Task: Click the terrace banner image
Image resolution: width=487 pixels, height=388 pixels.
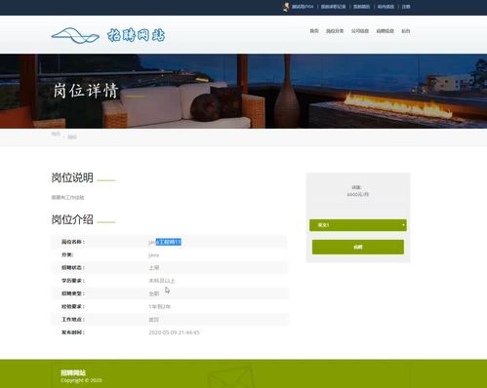Action: click(x=243, y=91)
